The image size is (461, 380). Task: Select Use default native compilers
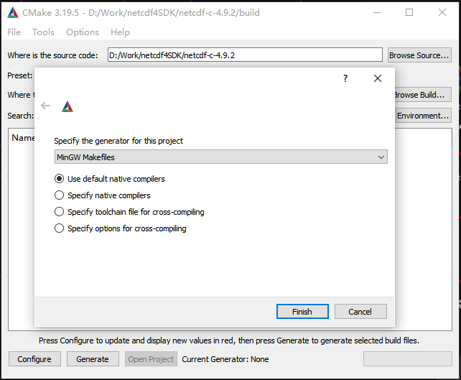[x=110, y=179]
